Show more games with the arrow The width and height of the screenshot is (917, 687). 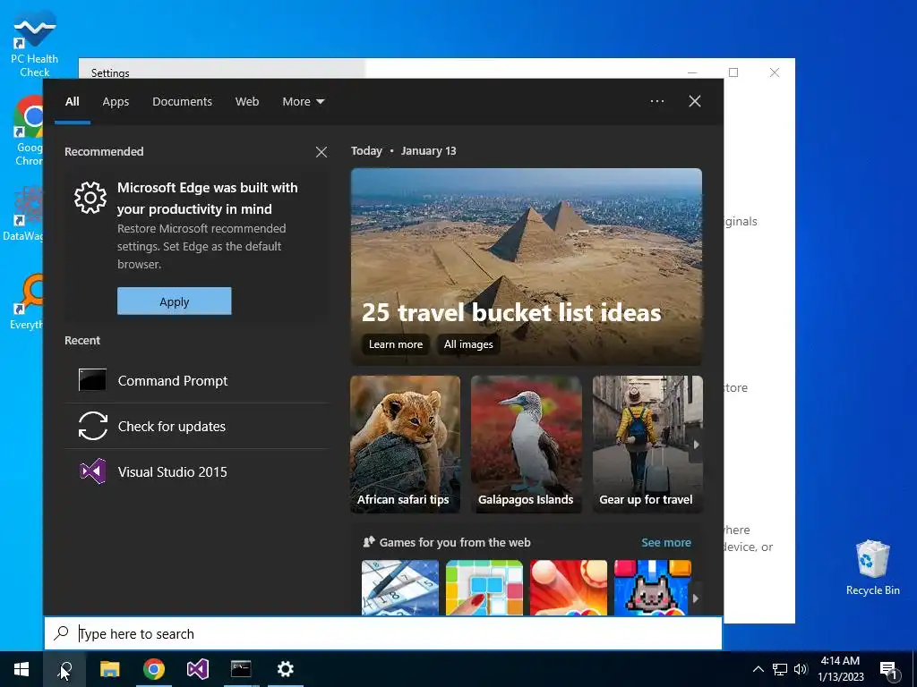point(695,598)
